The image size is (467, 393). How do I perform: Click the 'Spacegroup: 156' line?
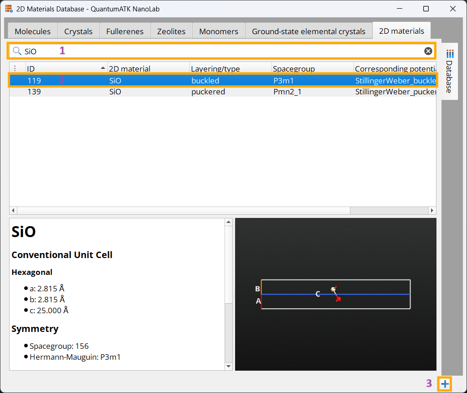(x=59, y=346)
